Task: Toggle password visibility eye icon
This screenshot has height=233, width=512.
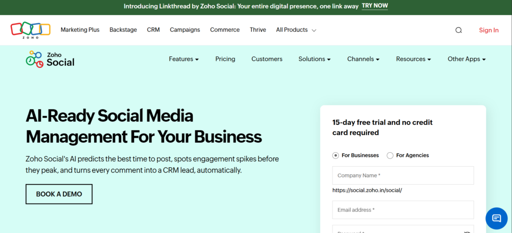Action: pos(467,232)
